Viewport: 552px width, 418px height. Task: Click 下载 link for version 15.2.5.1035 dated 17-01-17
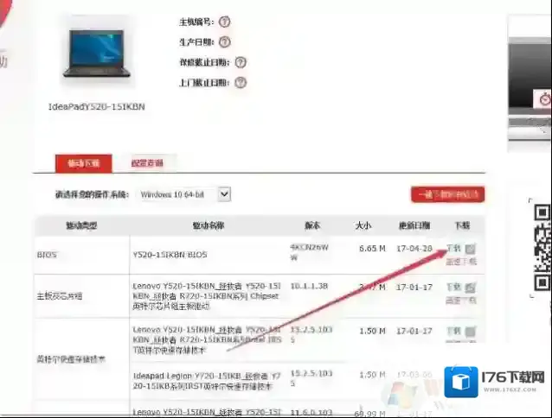point(453,331)
